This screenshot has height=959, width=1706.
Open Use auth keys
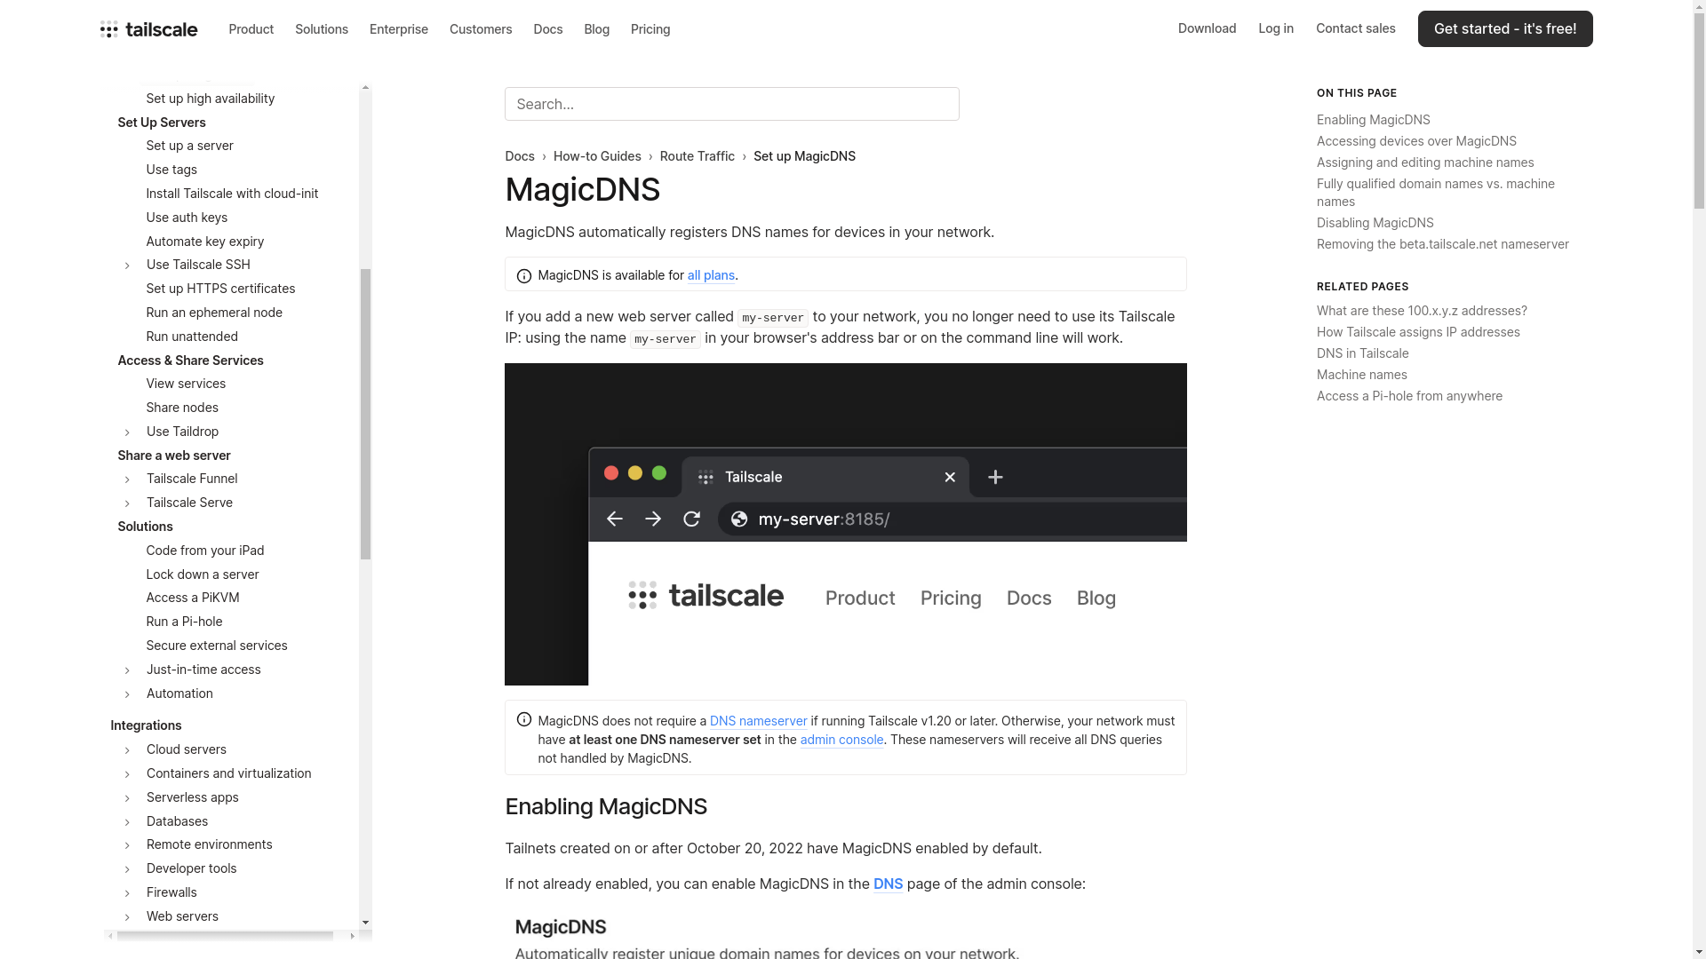pos(187,218)
